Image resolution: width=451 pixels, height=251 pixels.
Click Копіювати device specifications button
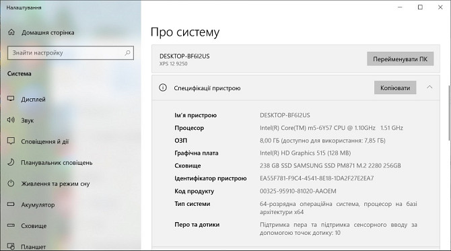point(395,87)
